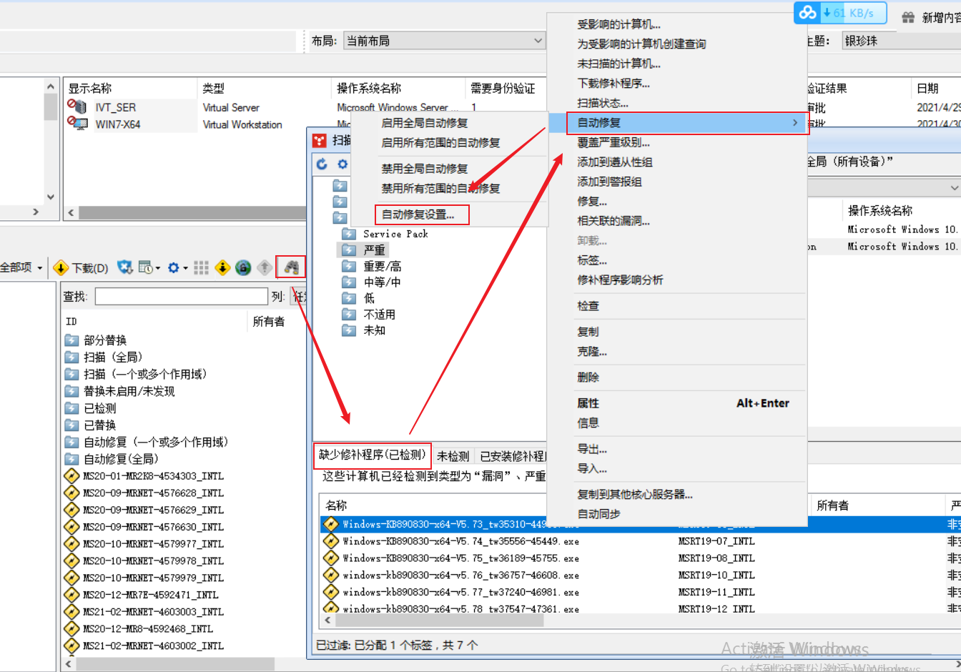Click the gray grid toolbar icon
Screen dimensions: 961x672
click(202, 267)
